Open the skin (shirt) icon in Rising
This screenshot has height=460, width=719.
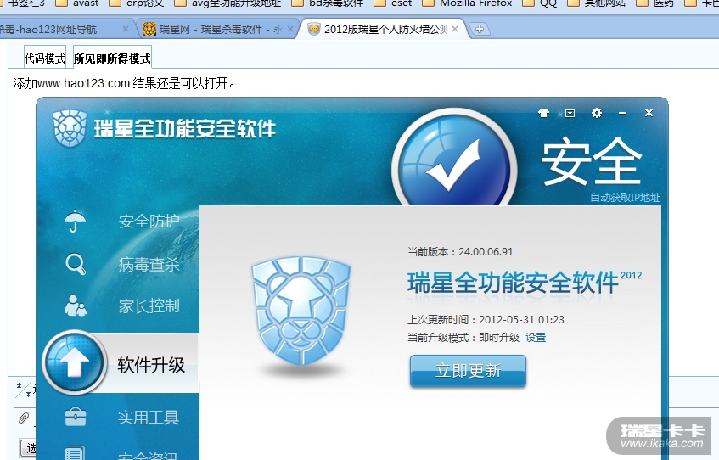[543, 113]
